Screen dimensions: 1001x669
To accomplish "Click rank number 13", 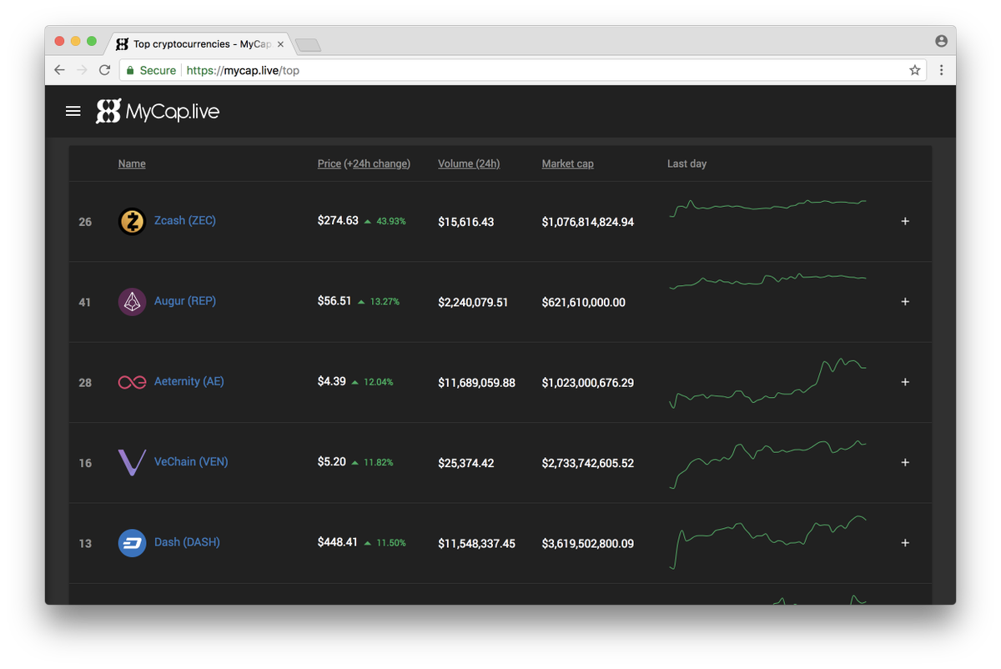I will pyautogui.click(x=85, y=544).
